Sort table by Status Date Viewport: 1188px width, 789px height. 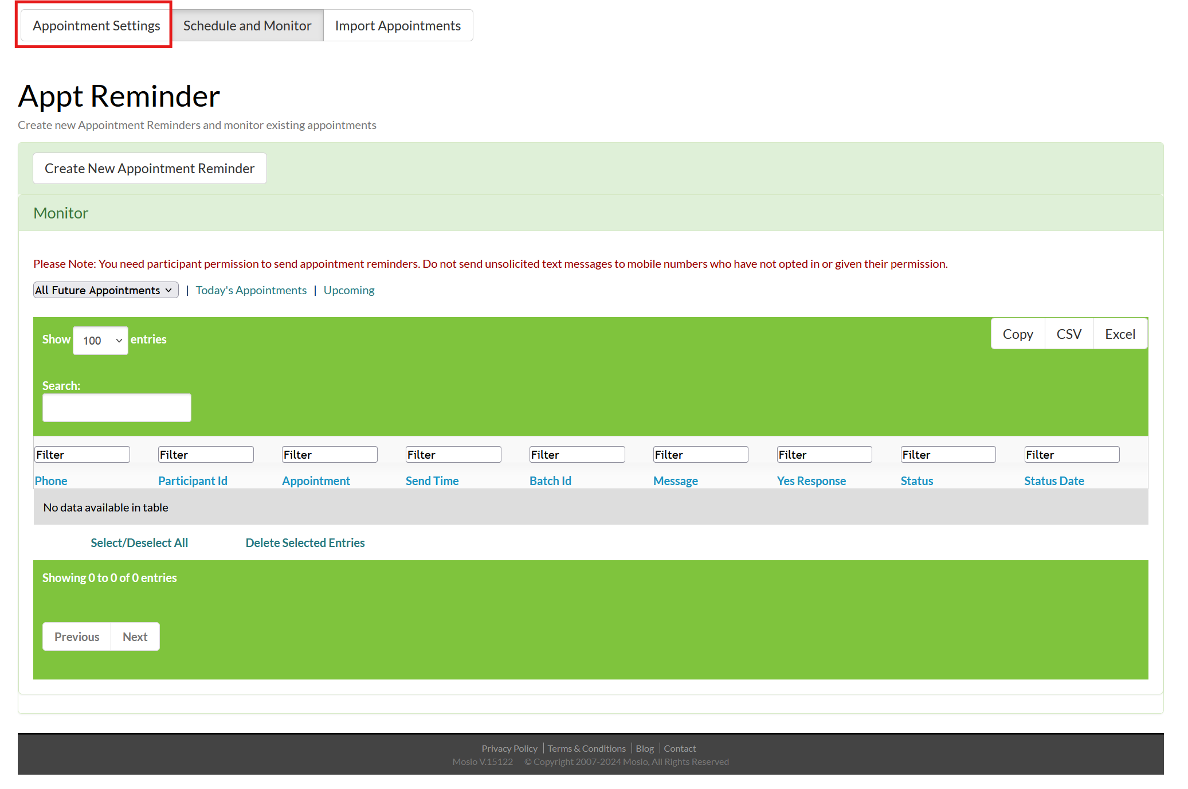coord(1054,481)
